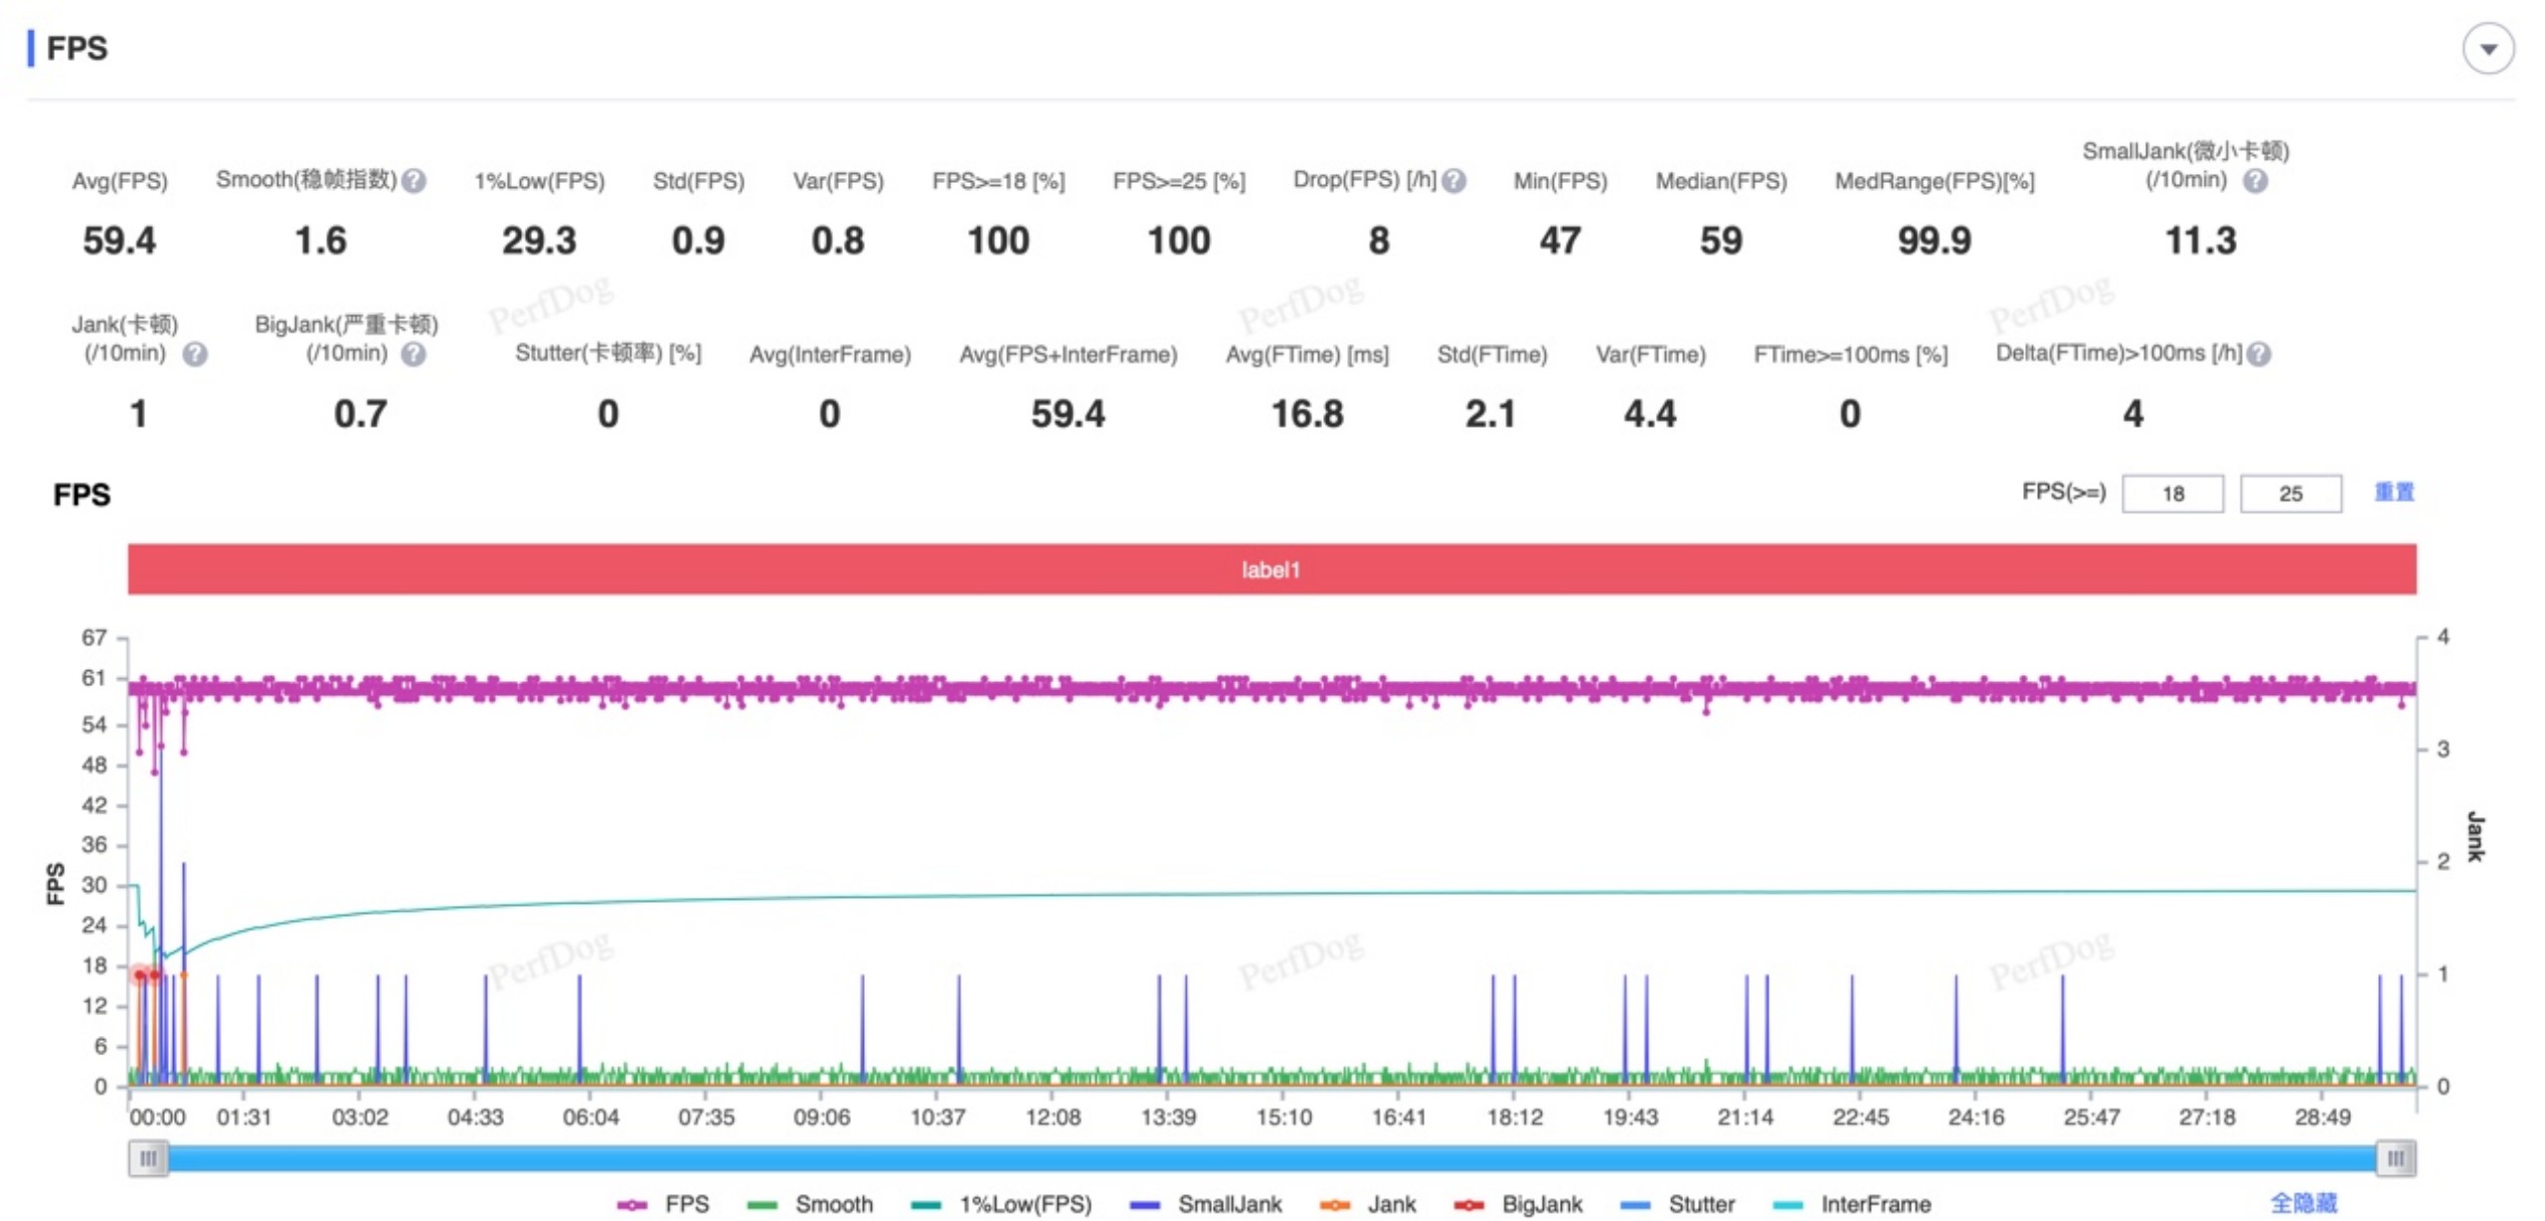Select the Std(FTime) value 2.1

click(x=1489, y=414)
